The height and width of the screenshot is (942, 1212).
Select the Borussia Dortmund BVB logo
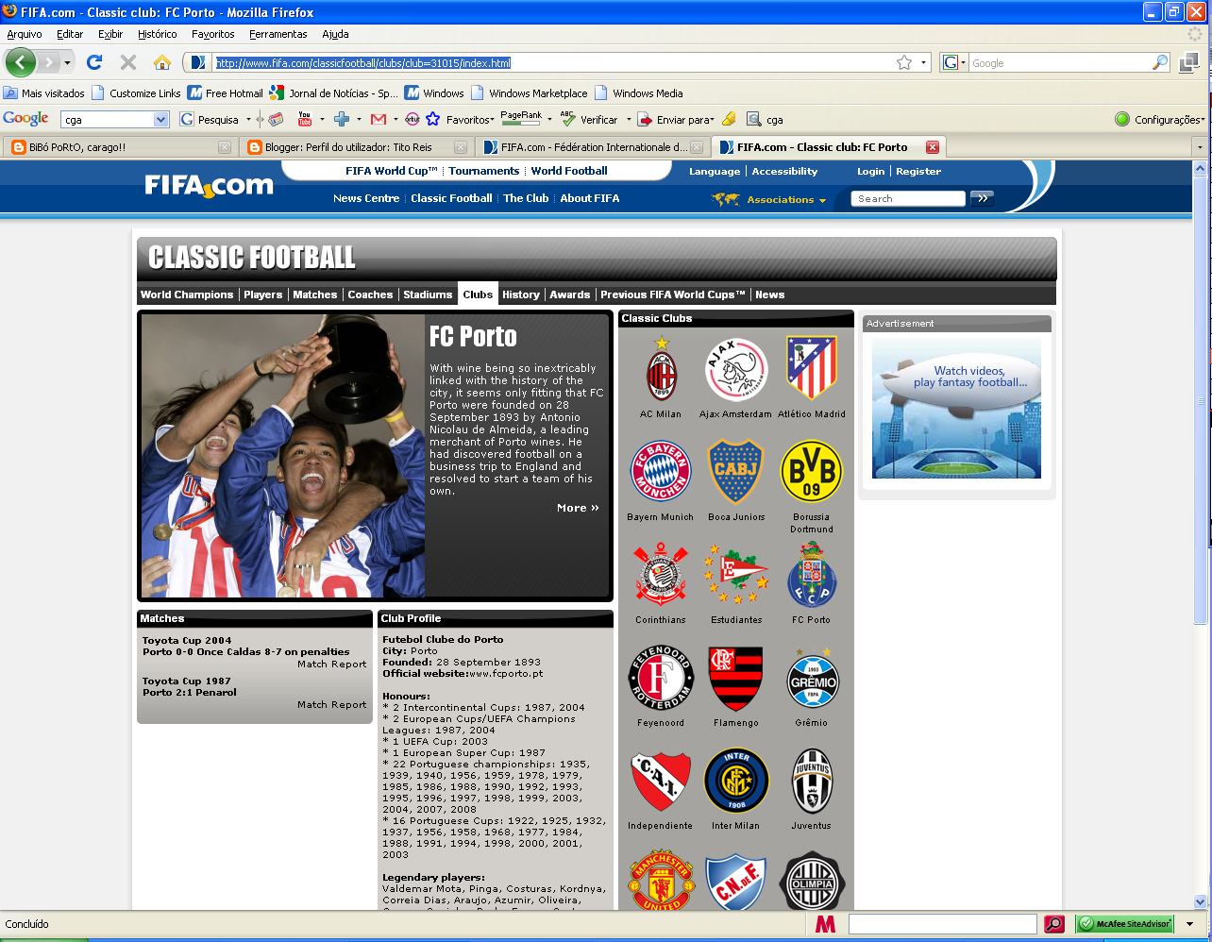click(812, 471)
